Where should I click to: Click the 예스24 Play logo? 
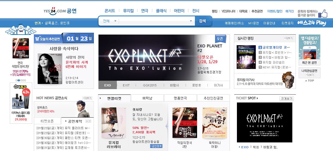coord(312,23)
